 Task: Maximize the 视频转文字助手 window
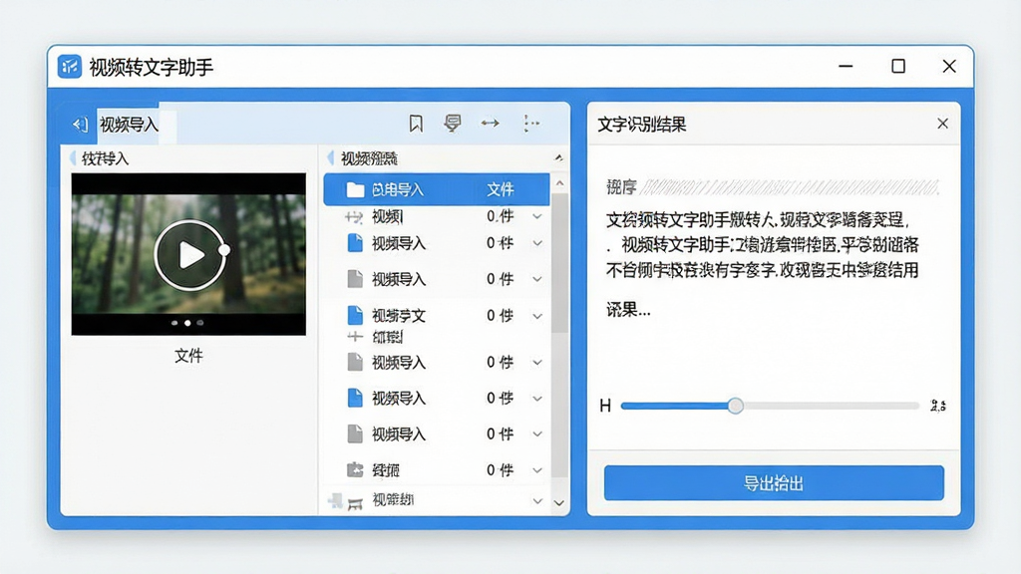click(898, 67)
